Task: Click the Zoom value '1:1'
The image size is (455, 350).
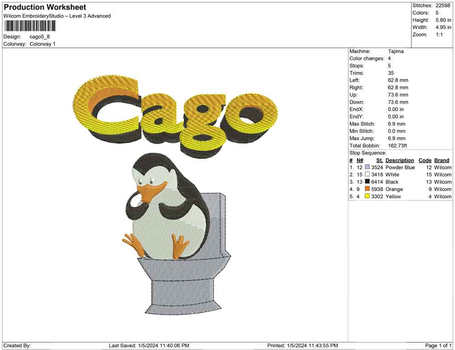Action: [439, 34]
